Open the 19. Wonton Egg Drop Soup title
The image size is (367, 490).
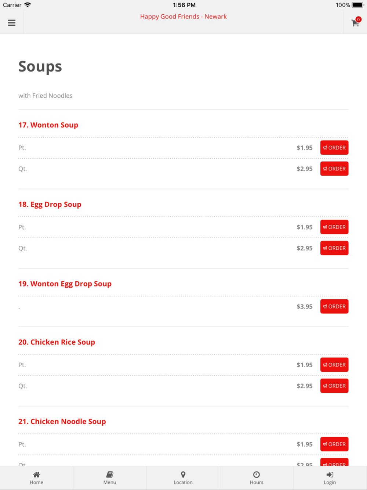click(65, 284)
